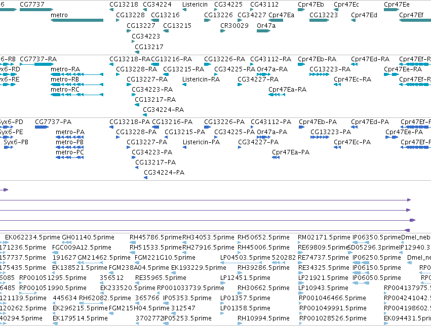Click the Listericin-PA protein label
Viewport: 431px width, 326px height.
[x=202, y=142]
